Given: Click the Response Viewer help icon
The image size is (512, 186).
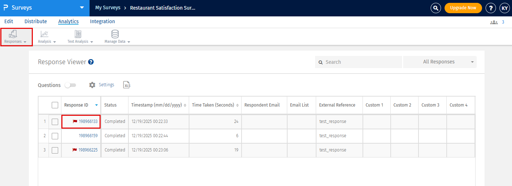Looking at the screenshot, I should (x=91, y=62).
